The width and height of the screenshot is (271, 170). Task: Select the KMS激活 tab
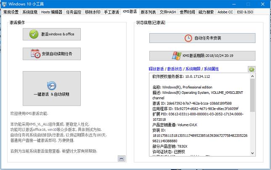tap(130, 12)
